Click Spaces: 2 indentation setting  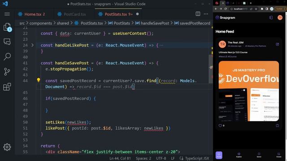pos(143,158)
